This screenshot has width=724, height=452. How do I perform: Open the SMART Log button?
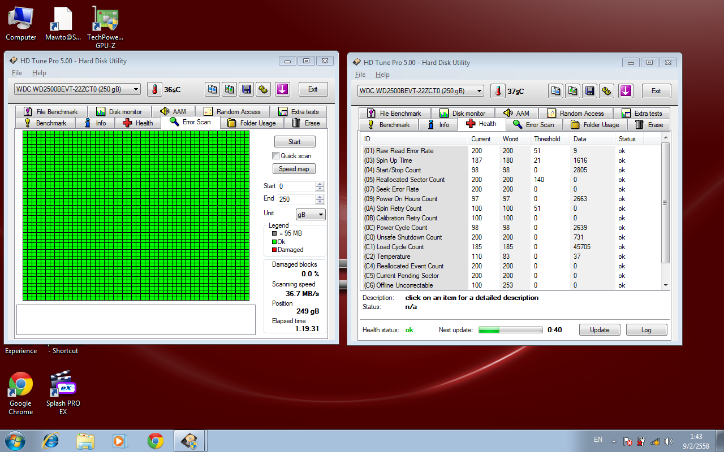click(x=647, y=330)
